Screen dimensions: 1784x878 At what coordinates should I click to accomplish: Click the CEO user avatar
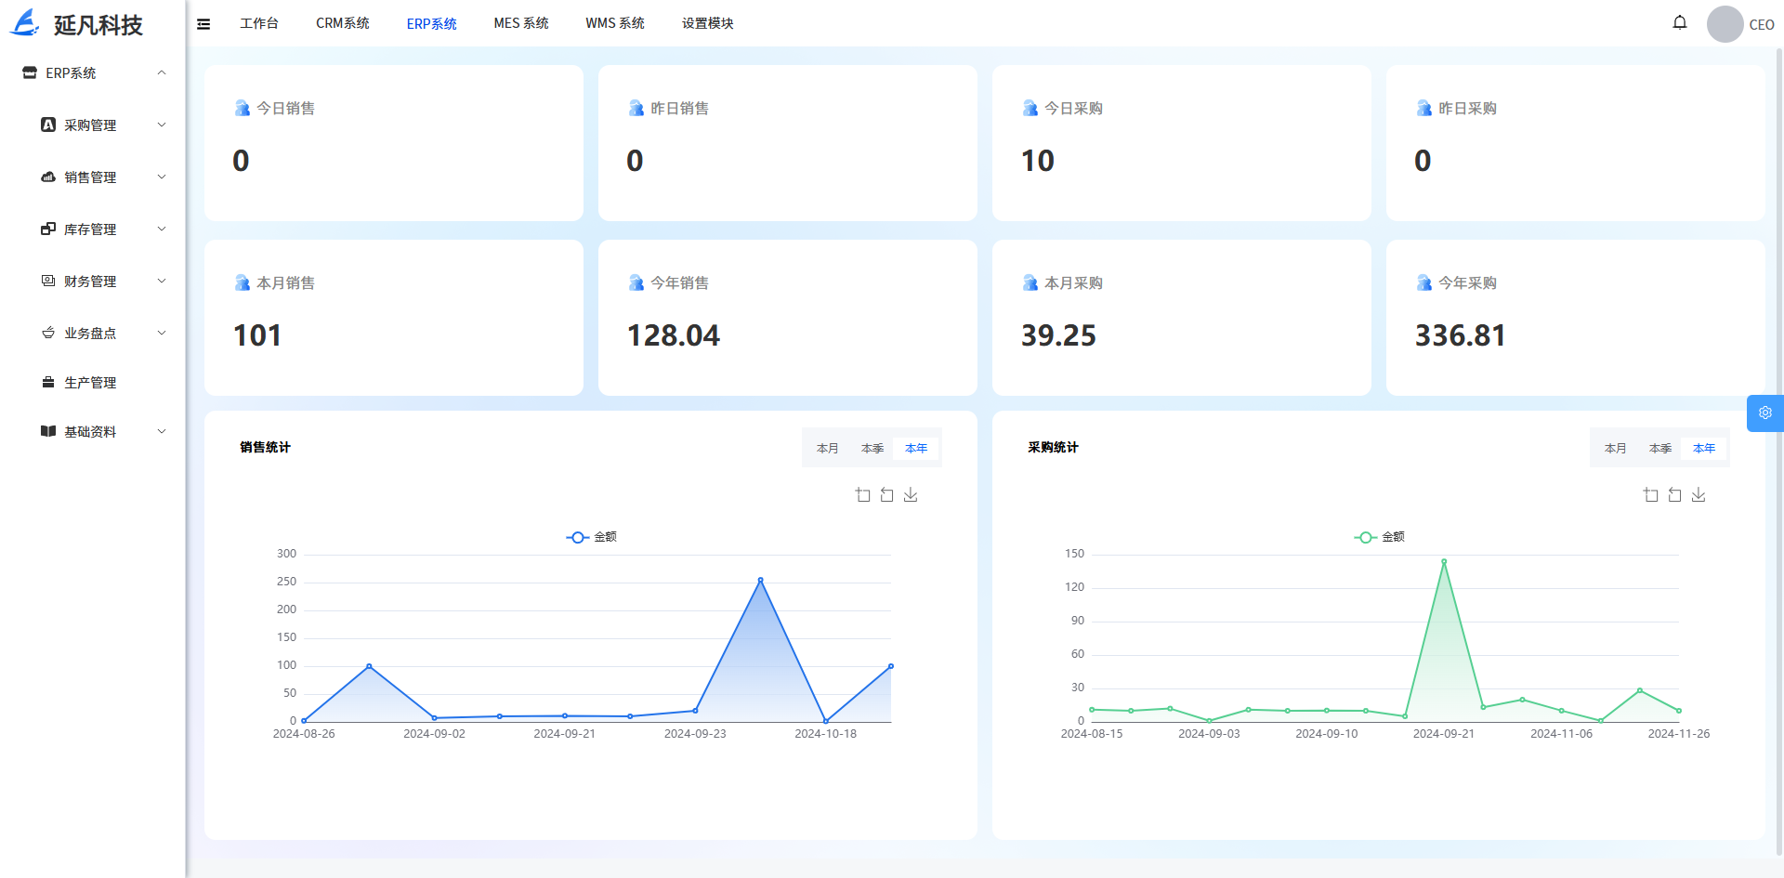coord(1725,24)
